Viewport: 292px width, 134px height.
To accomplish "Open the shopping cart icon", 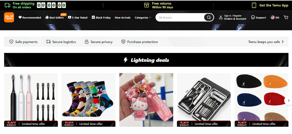I will (286, 17).
